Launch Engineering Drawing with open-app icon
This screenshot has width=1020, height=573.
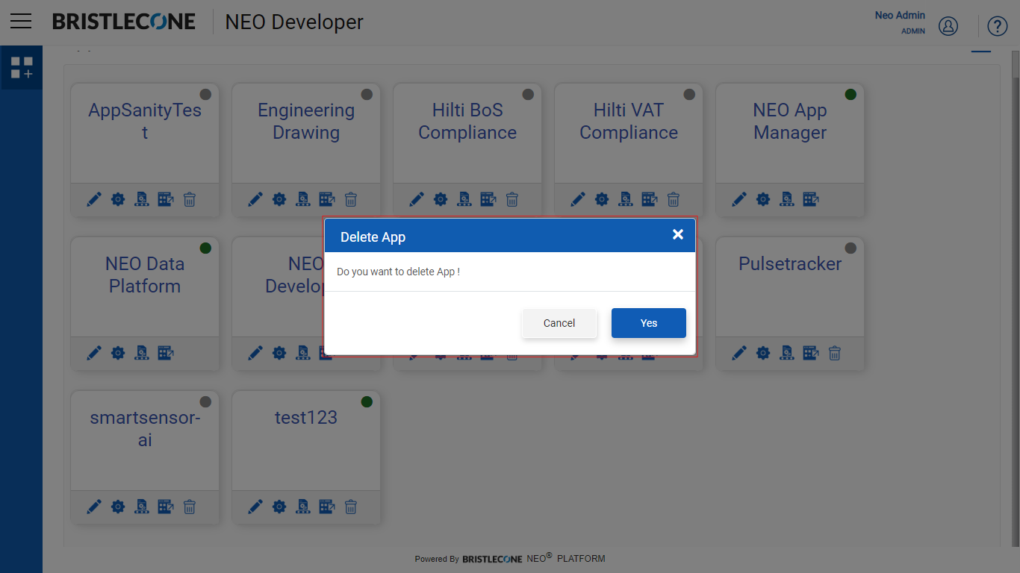click(327, 199)
